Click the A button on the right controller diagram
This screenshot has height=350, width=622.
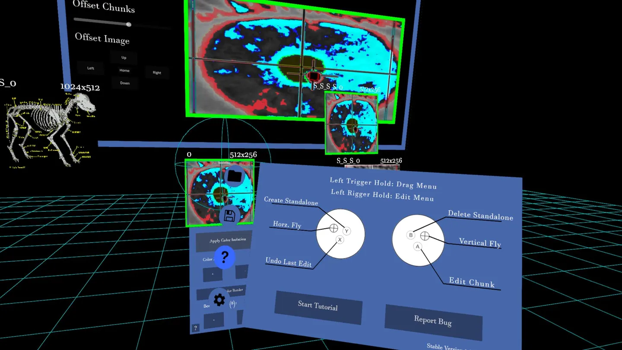pyautogui.click(x=417, y=247)
